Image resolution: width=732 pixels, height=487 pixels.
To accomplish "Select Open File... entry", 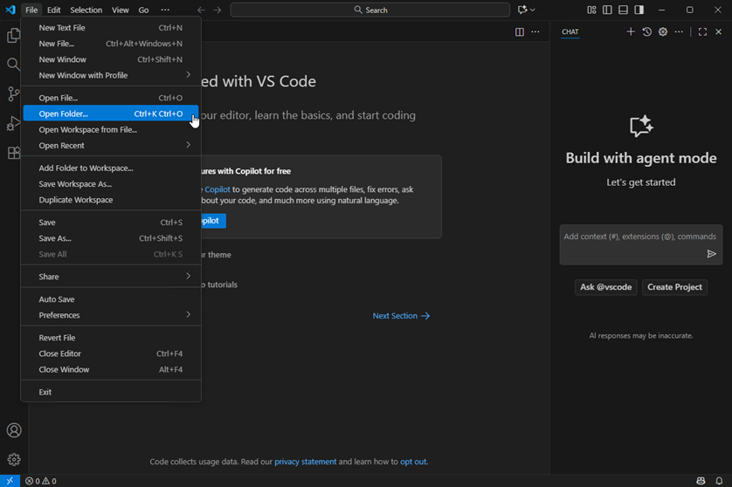I will (111, 98).
